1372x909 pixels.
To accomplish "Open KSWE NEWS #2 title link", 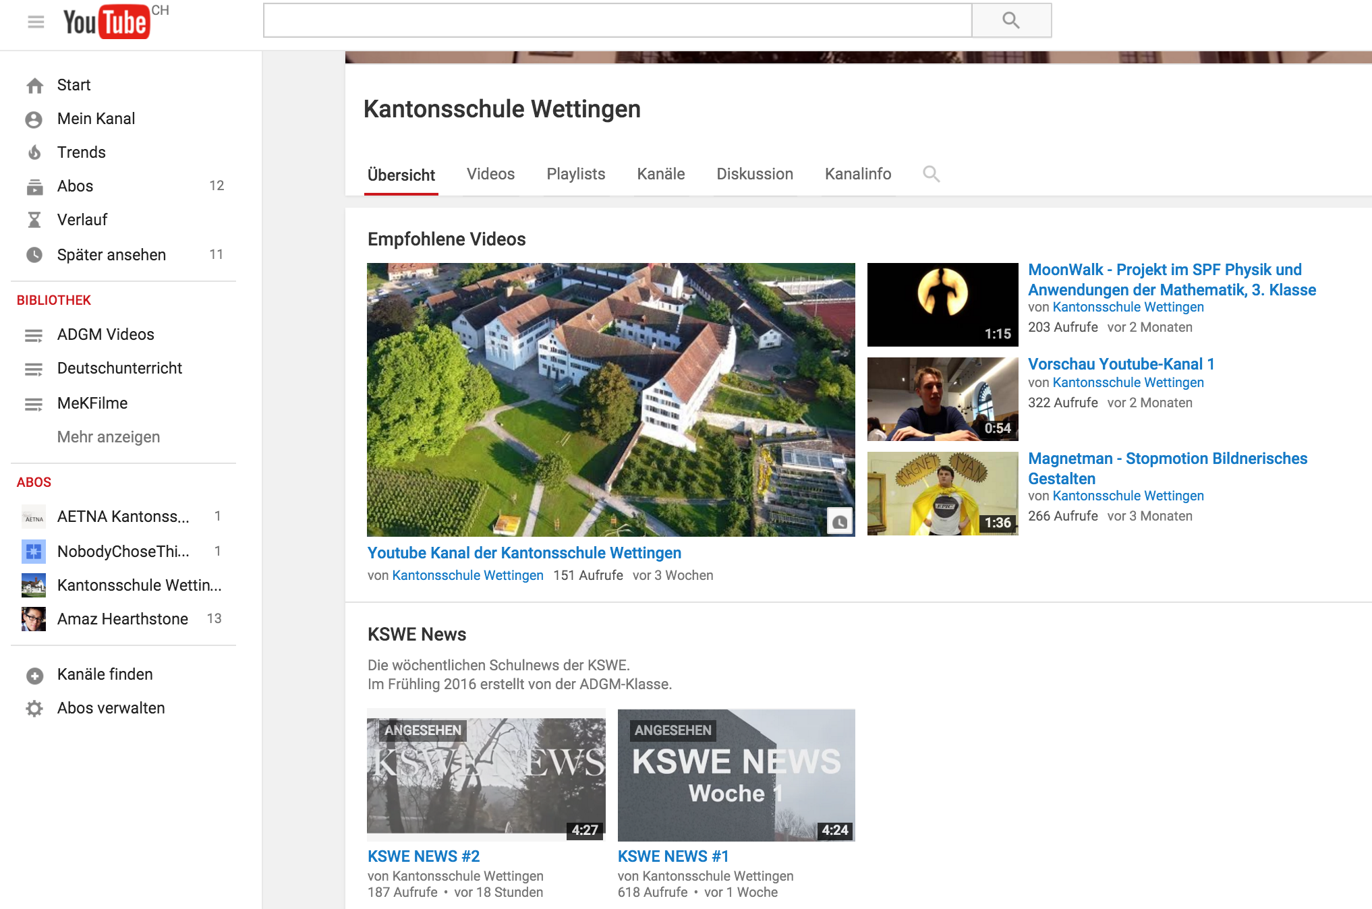I will [424, 856].
